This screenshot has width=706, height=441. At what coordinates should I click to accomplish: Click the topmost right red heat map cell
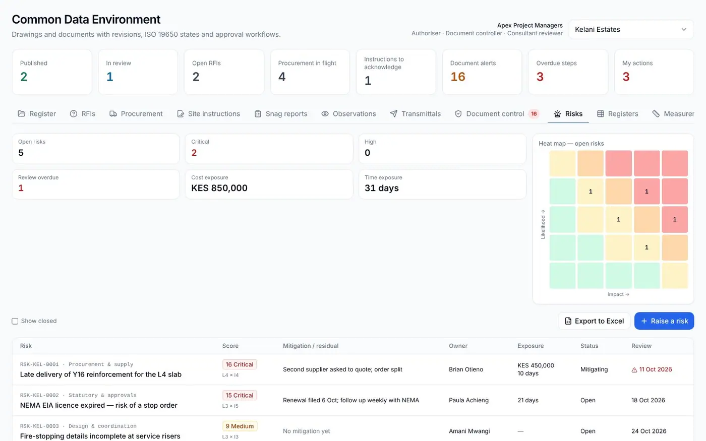point(675,163)
